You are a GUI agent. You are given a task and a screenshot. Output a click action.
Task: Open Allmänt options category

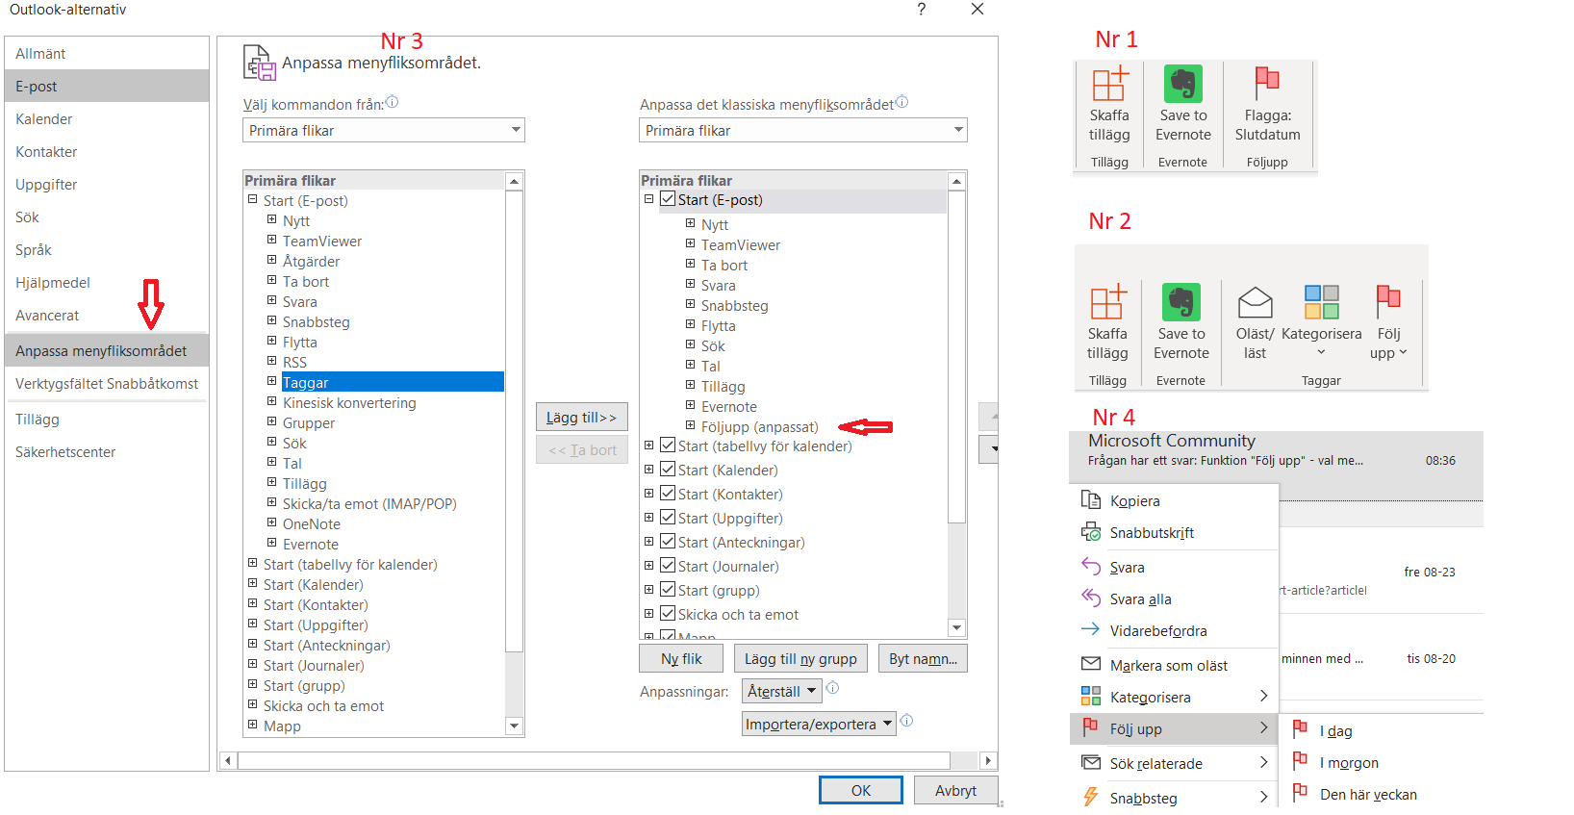[107, 54]
